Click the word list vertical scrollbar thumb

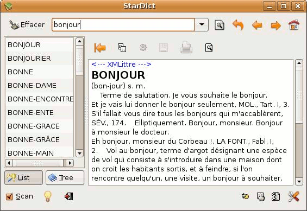pos(79,60)
